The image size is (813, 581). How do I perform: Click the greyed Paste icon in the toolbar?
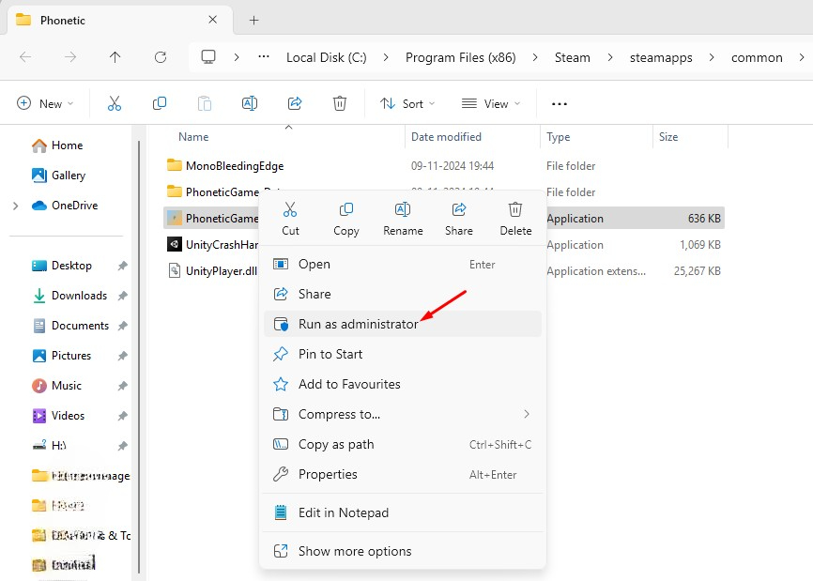[x=205, y=103]
